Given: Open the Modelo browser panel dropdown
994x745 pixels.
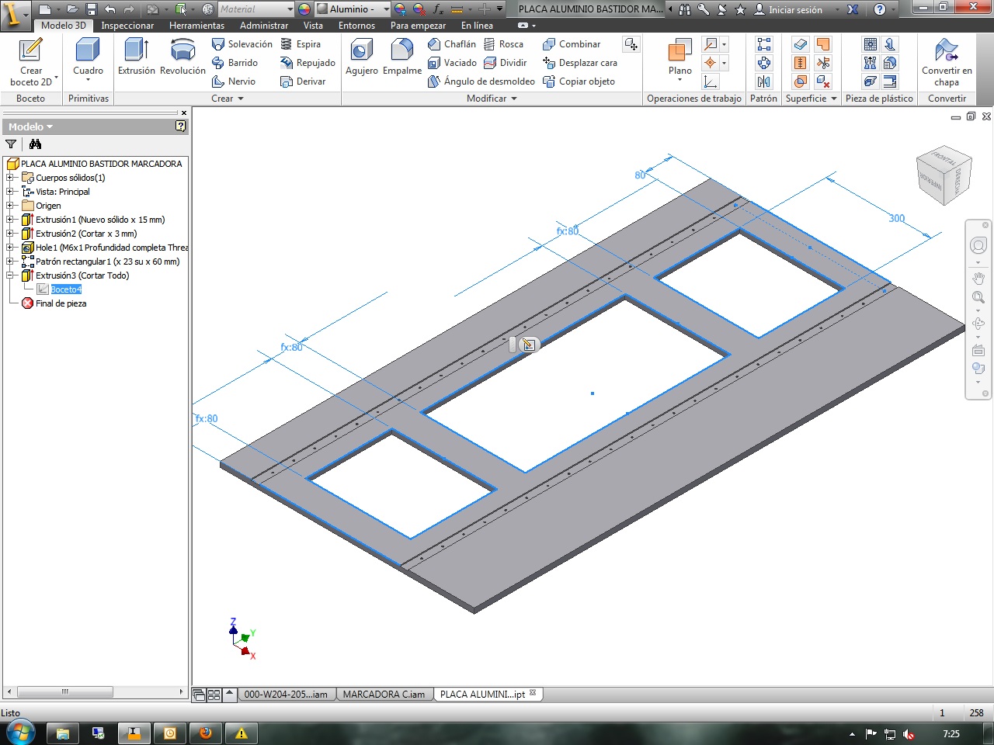Looking at the screenshot, I should [31, 126].
